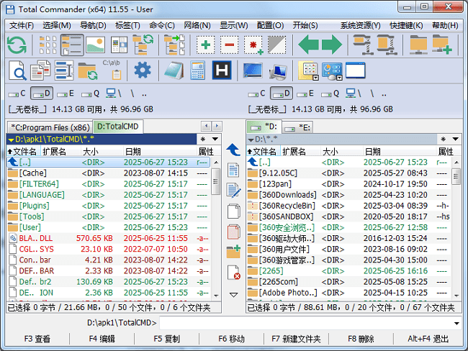
Task: Expand right path D:\*.* triangle
Action: [251, 140]
